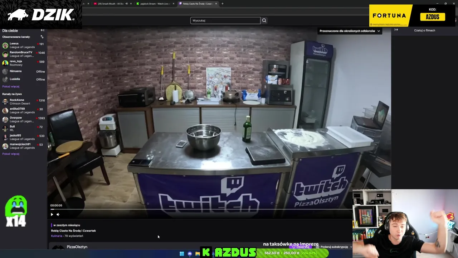The height and width of the screenshot is (258, 458).
Task: Open the Windows Start menu
Action: click(182, 254)
